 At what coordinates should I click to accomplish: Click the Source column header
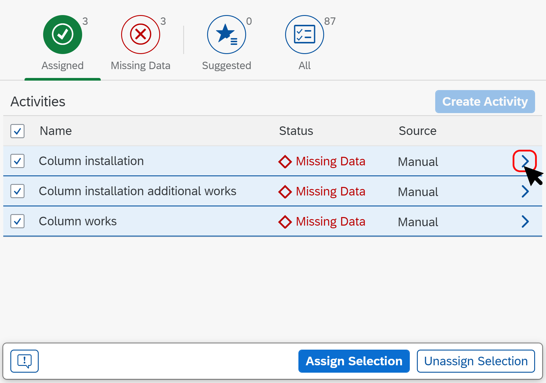[x=417, y=131]
